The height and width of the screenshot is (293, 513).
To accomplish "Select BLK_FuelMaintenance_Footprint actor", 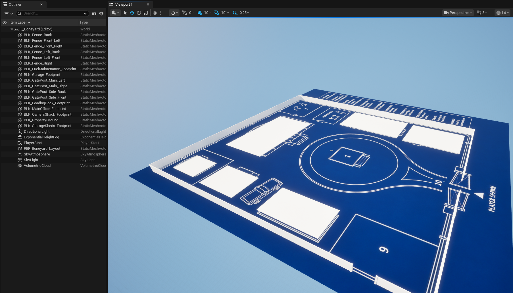I will click(x=50, y=69).
